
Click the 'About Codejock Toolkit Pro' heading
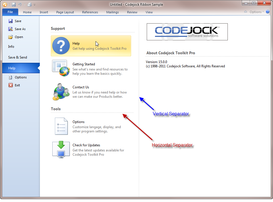171,53
